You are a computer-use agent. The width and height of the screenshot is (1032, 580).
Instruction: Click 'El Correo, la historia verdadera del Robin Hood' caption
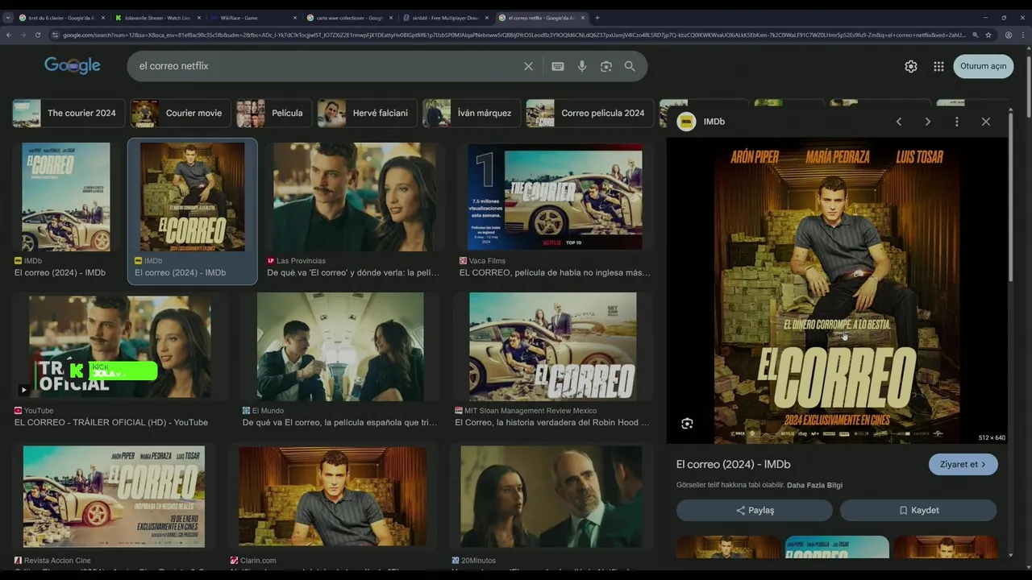(552, 422)
